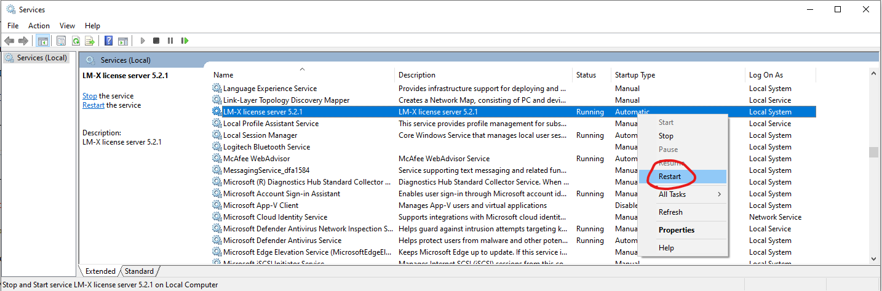The width and height of the screenshot is (882, 291).
Task: Select Microsoft Cloud Identity Service row
Action: [275, 217]
